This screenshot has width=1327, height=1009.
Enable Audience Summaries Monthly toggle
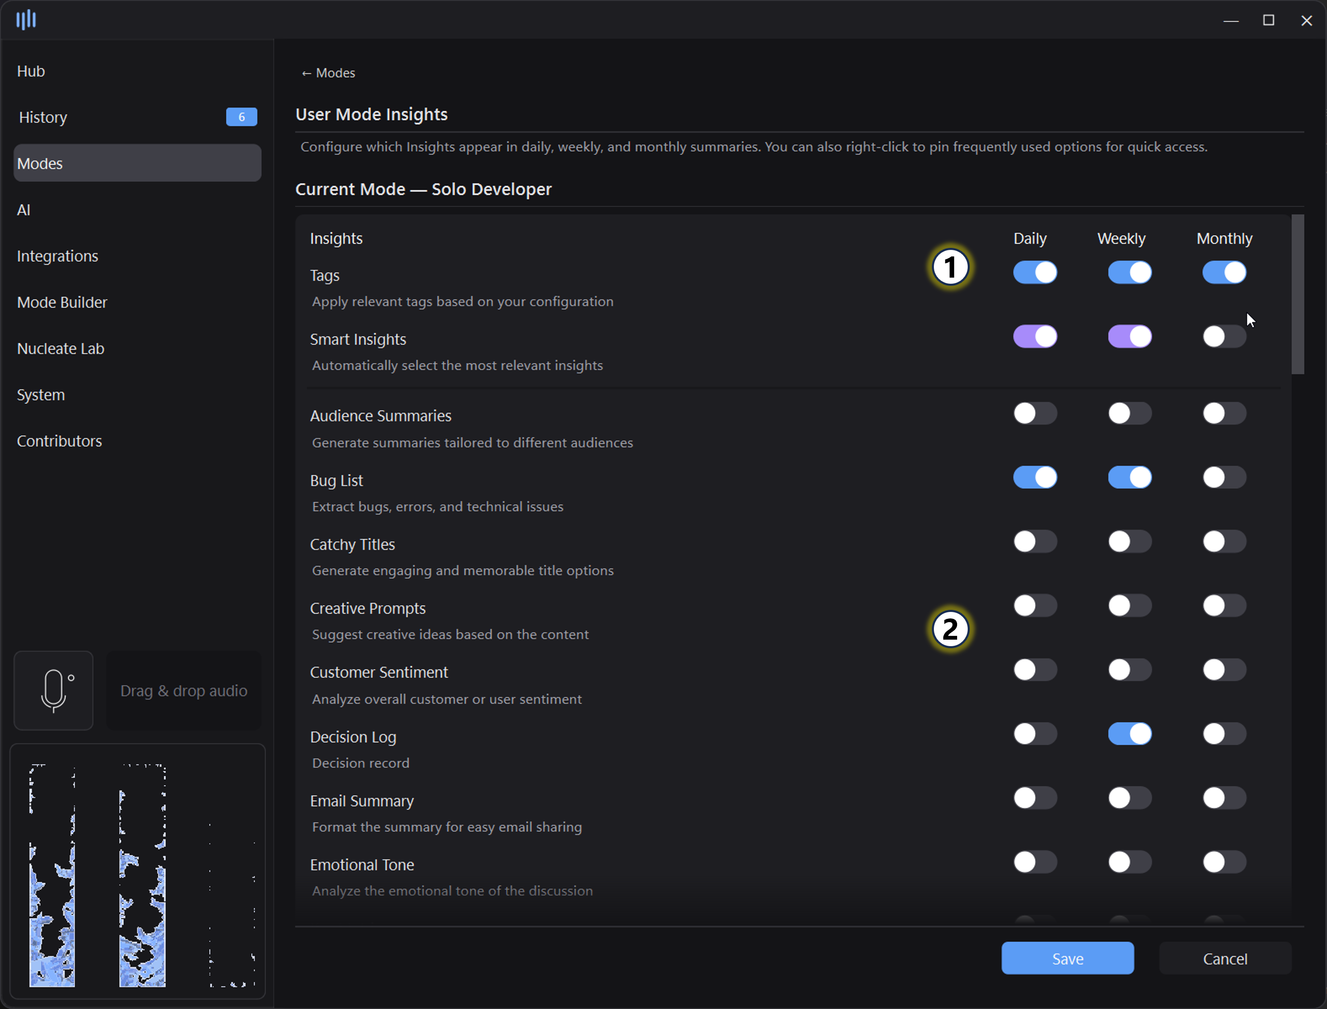point(1224,413)
